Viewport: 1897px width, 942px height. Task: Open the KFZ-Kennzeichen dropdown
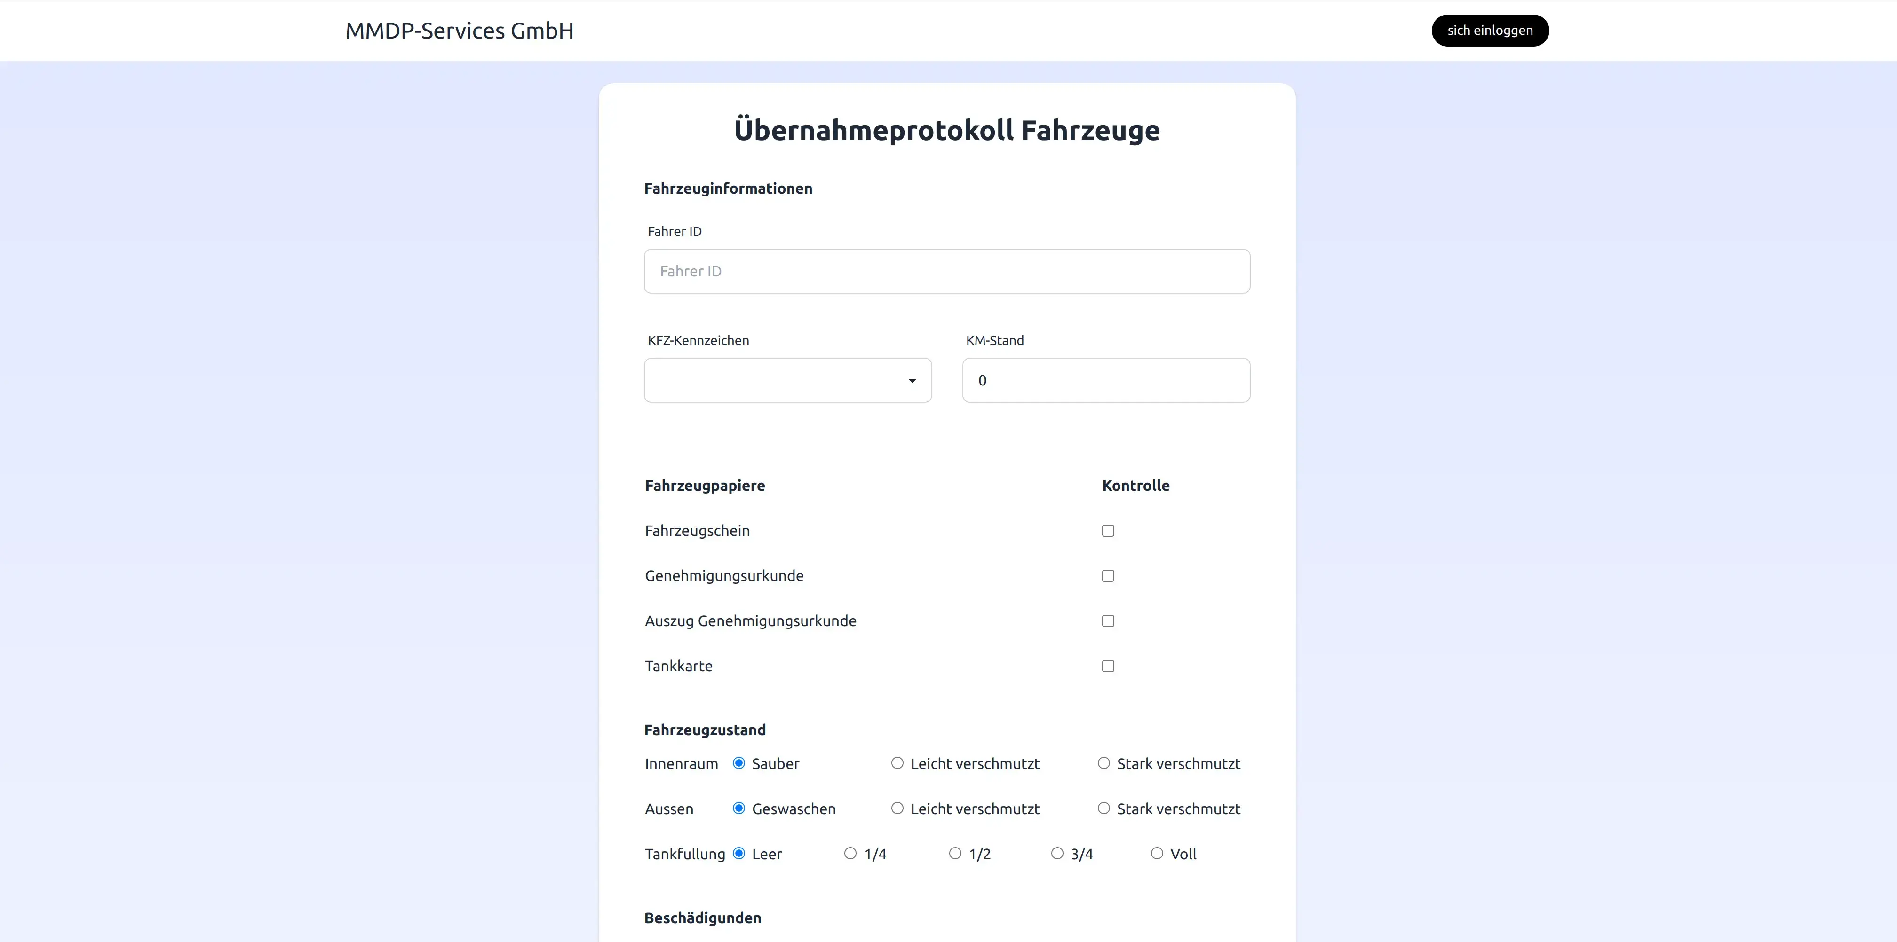tap(787, 380)
